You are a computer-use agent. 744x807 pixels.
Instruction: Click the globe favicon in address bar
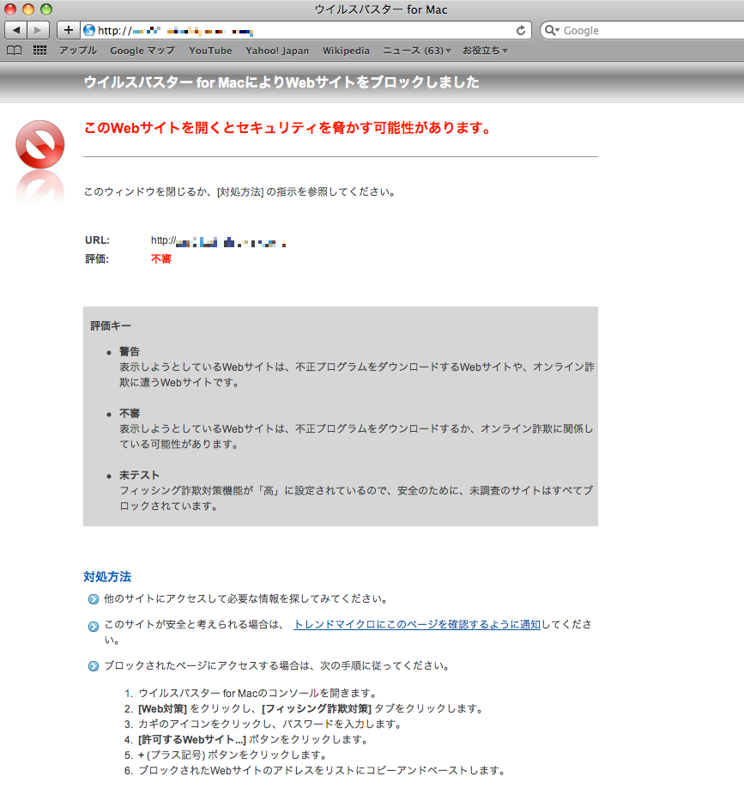89,30
